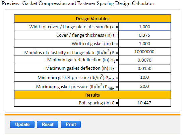Edit the modulus of elasticity value 10000000
This screenshot has width=183, height=137.
(x=144, y=52)
